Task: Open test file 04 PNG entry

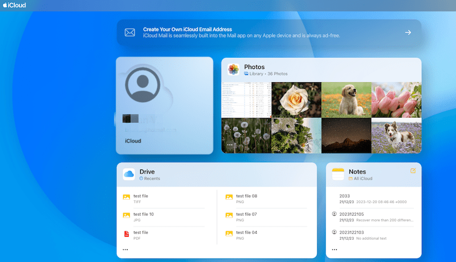Action: coord(266,235)
